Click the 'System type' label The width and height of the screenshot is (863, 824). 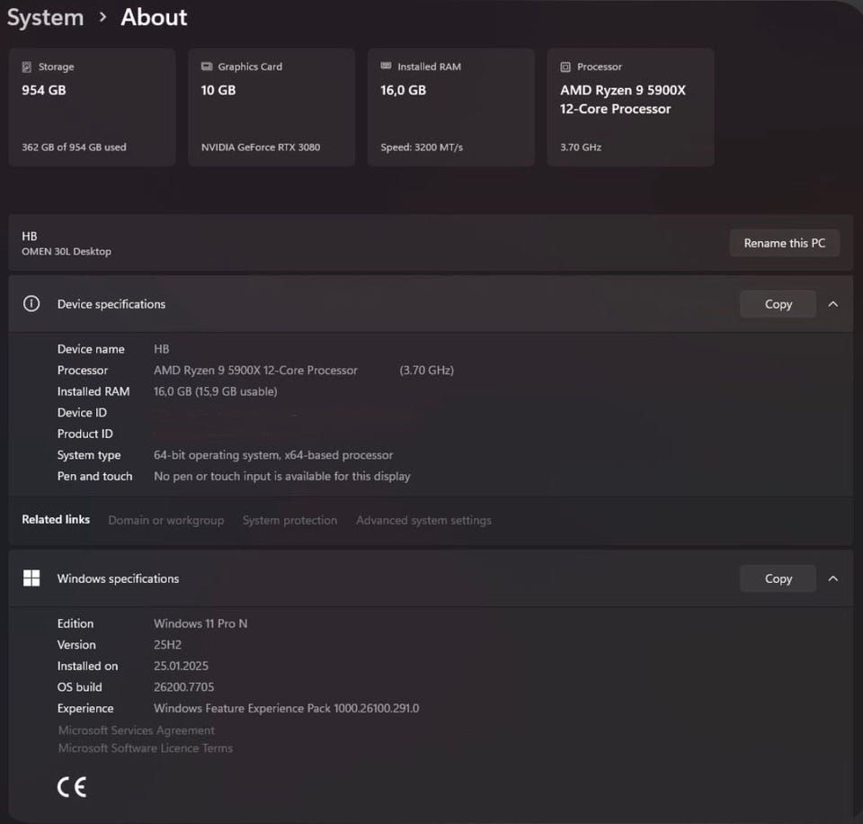tap(89, 455)
